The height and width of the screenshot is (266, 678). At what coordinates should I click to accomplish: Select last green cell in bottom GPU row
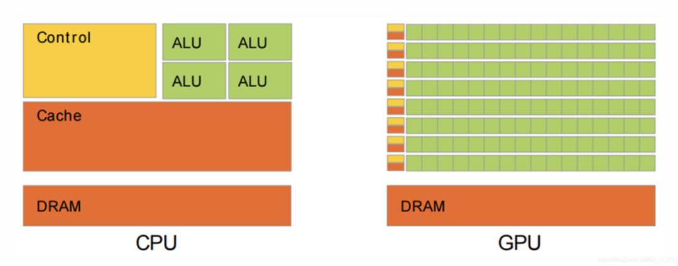tap(647, 163)
